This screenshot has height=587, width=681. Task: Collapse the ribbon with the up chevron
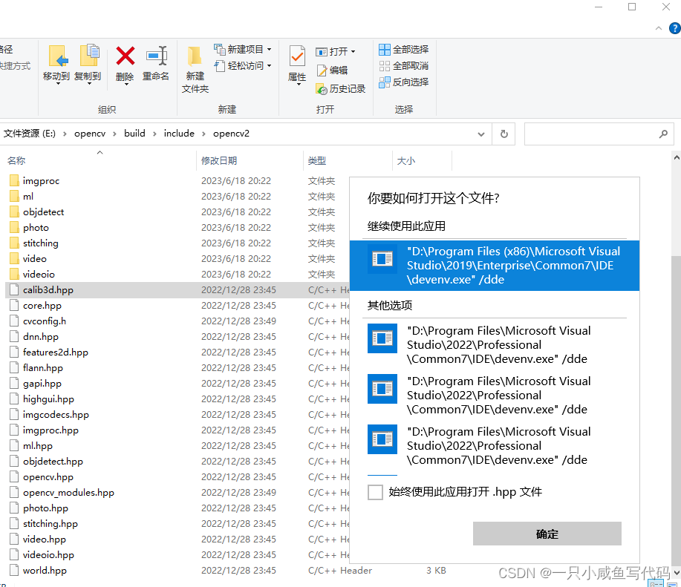click(659, 28)
